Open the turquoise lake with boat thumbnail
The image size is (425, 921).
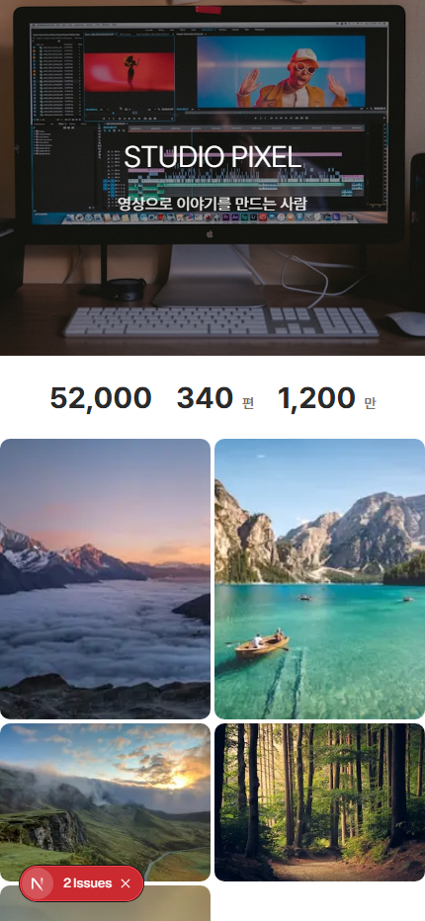click(320, 578)
